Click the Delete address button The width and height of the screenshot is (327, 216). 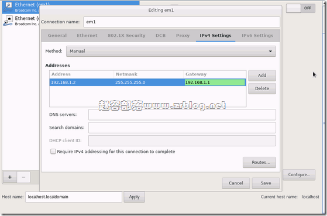[262, 88]
